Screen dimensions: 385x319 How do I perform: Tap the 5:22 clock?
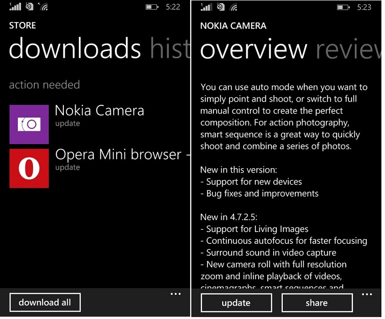[173, 7]
